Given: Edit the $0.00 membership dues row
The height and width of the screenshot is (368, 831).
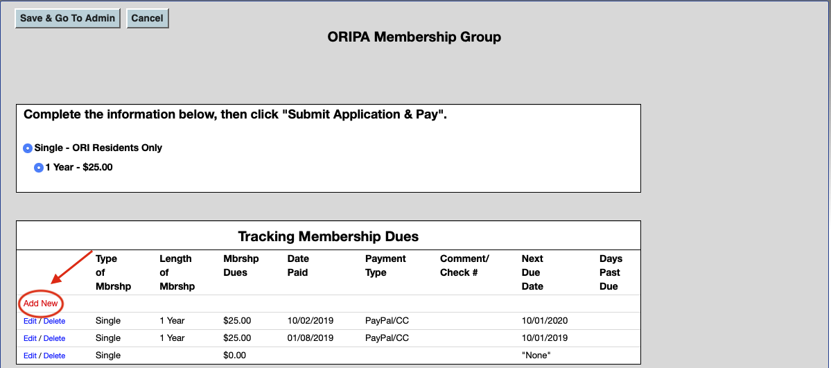Looking at the screenshot, I should click(x=30, y=356).
